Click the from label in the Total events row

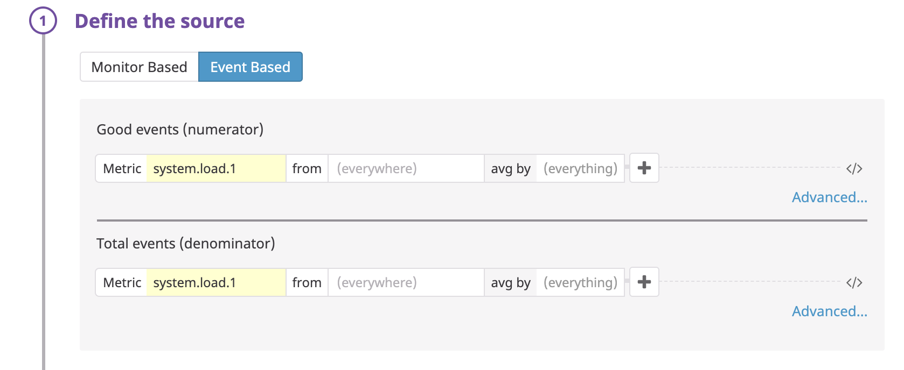(x=307, y=282)
